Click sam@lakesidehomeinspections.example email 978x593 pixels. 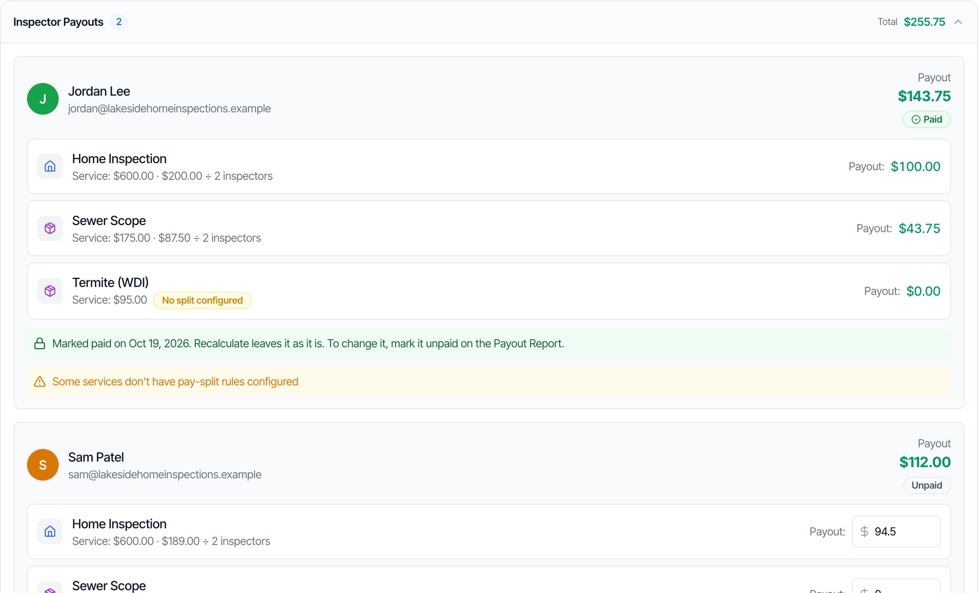pos(165,474)
